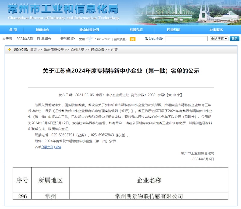This screenshot has width=241, height=209.
Task: Open the 首页 navigation tab
Action: coord(13,30)
